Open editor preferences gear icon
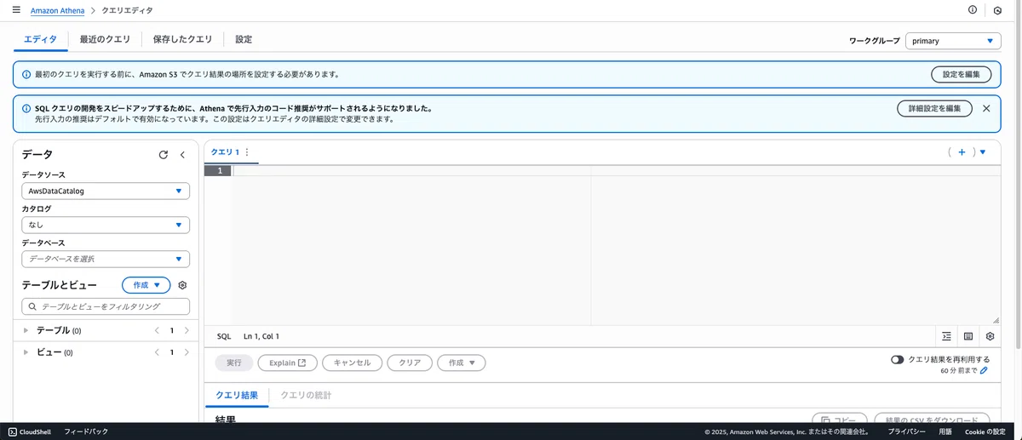The image size is (1022, 440). tap(990, 336)
